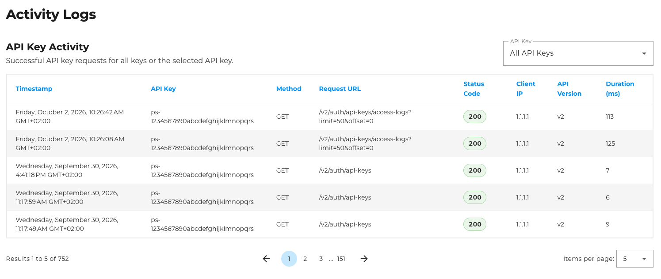
Task: Go to page 3 of results
Action: [321, 259]
